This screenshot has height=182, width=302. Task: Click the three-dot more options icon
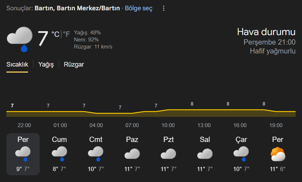(163, 8)
